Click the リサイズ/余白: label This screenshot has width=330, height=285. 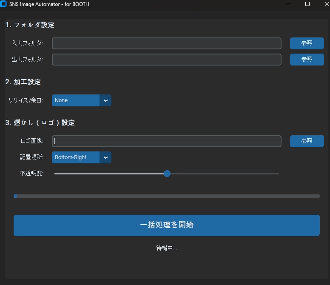pyautogui.click(x=26, y=100)
